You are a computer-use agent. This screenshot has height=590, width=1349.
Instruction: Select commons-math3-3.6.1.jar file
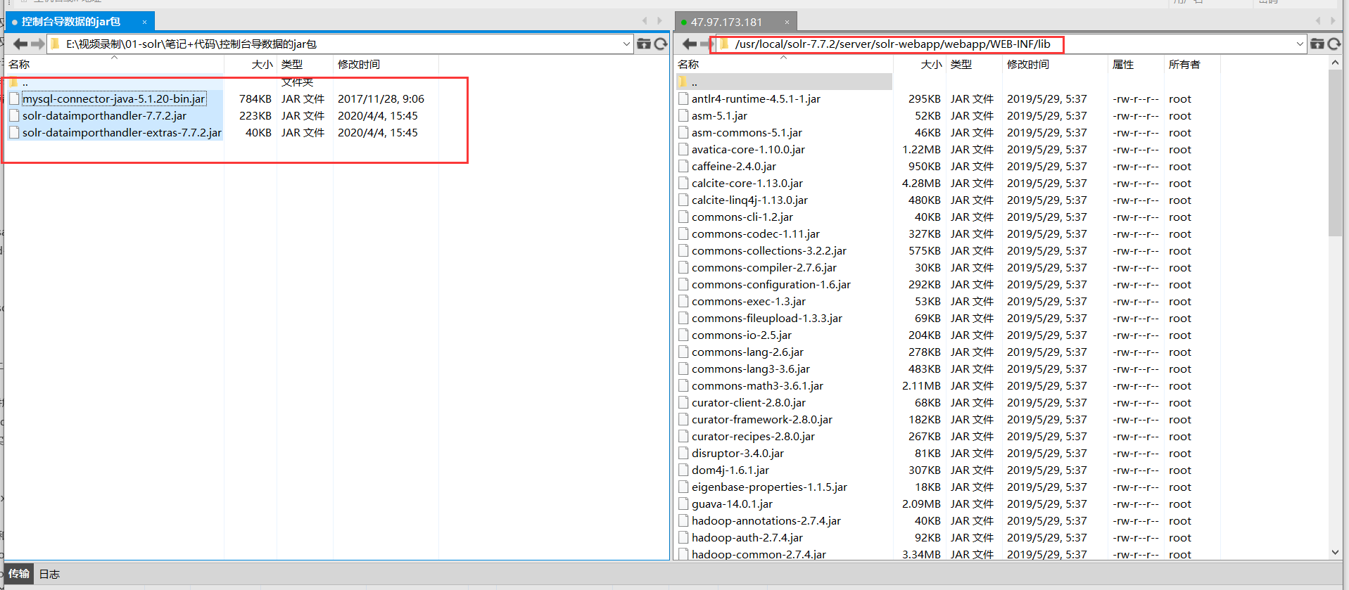757,385
